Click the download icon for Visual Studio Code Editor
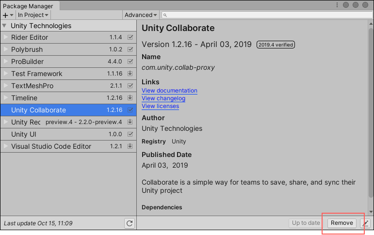The height and width of the screenshot is (235, 374). pyautogui.click(x=130, y=146)
